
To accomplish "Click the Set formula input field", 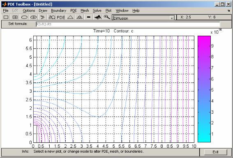I will pyautogui.click(x=128, y=24).
